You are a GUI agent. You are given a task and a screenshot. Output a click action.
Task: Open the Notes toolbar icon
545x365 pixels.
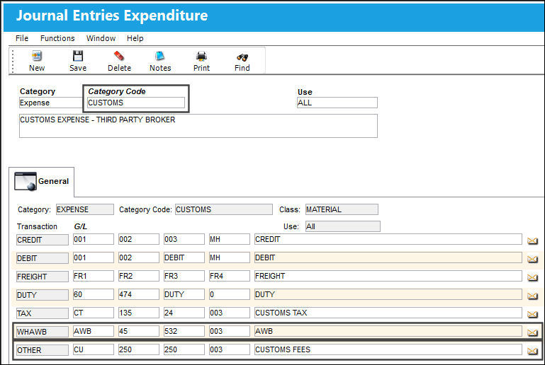point(160,56)
